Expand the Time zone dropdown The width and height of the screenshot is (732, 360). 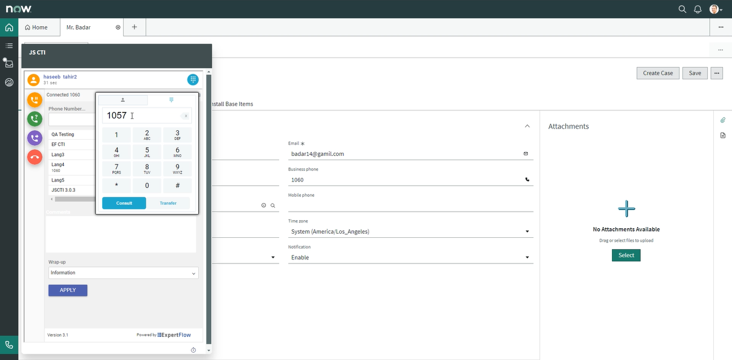(x=410, y=232)
